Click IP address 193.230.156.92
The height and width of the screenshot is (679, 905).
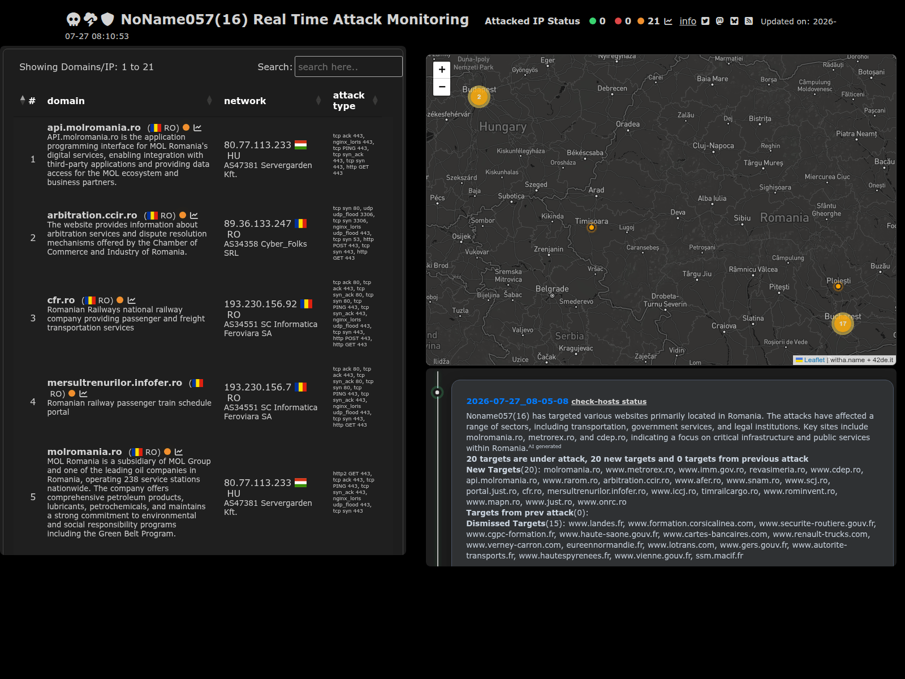click(x=260, y=304)
